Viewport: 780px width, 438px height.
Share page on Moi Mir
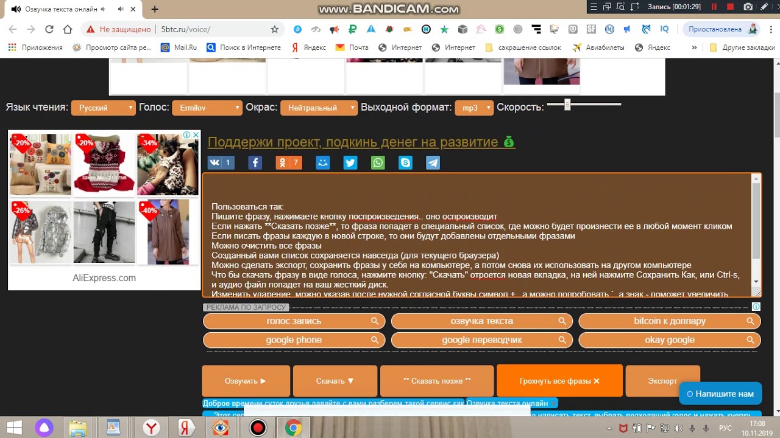click(x=323, y=162)
